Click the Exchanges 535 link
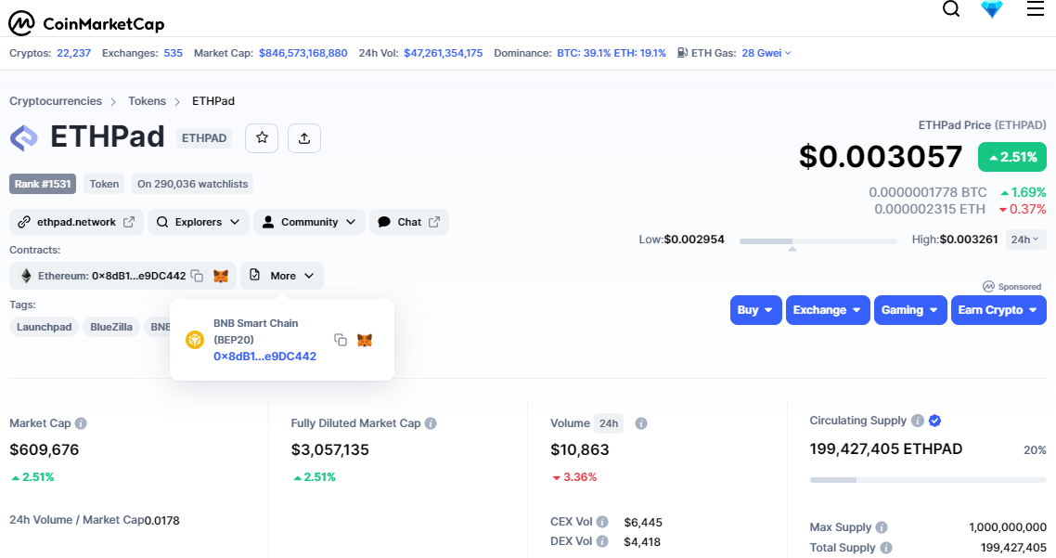Viewport: 1056px width, 558px height. coord(174,53)
